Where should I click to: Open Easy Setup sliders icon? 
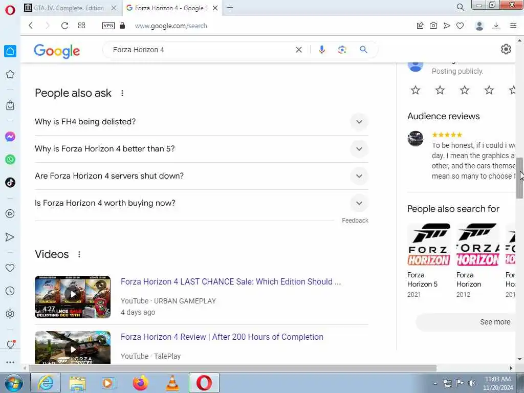[513, 26]
